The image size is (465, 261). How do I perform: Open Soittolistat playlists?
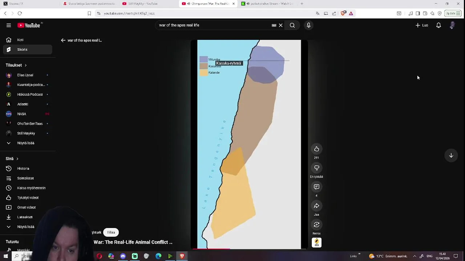point(28,178)
